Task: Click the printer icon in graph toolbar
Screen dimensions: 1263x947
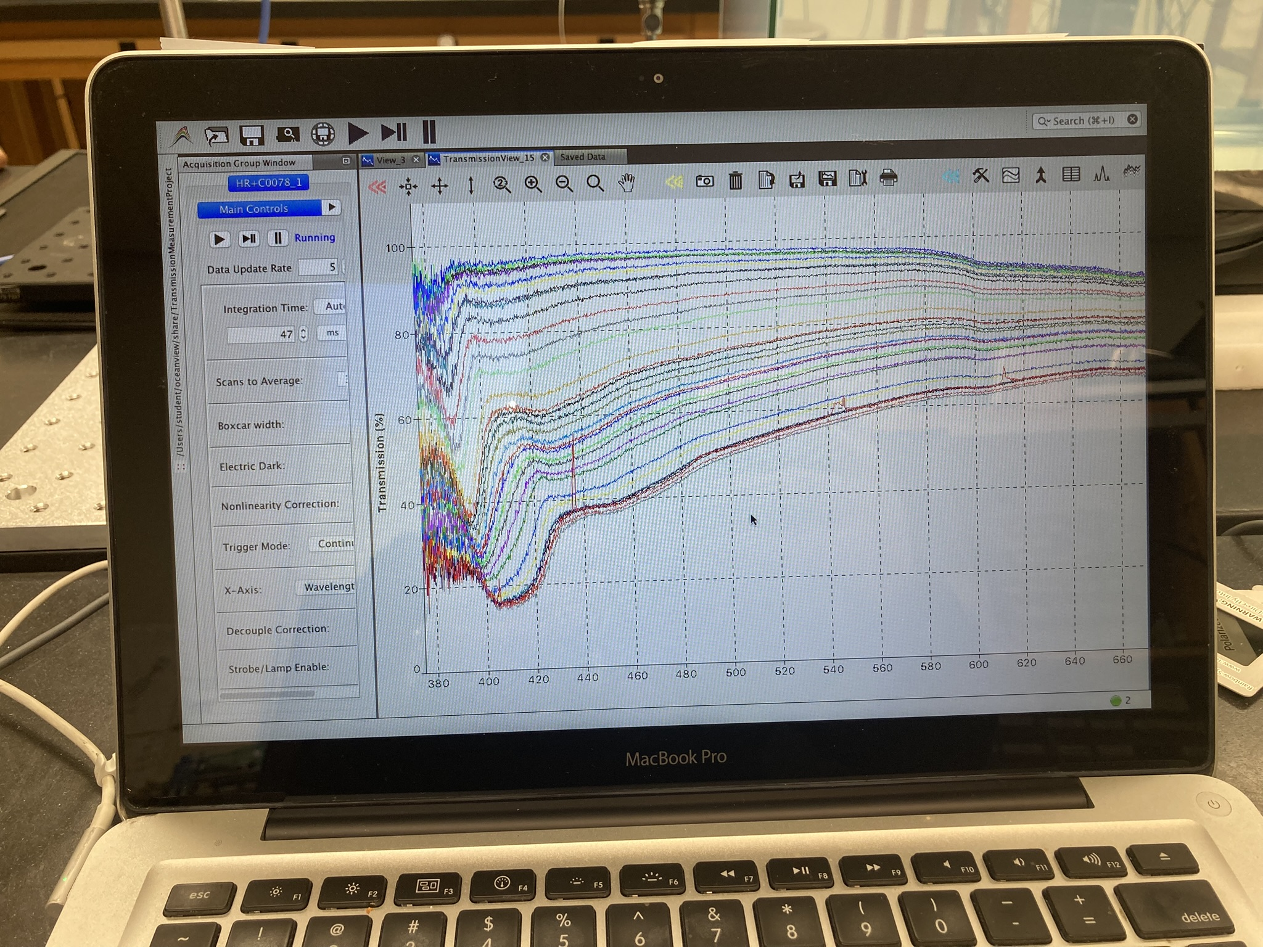Action: click(x=888, y=178)
